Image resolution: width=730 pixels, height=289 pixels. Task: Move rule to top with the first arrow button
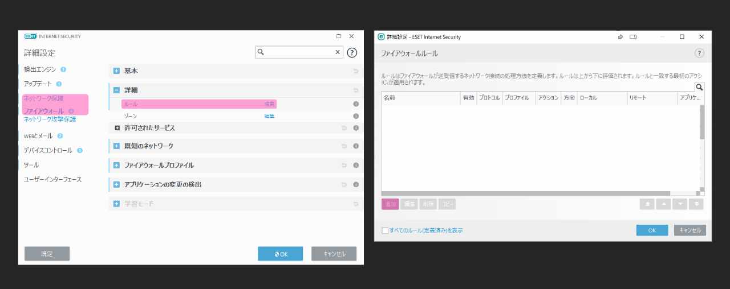click(647, 204)
